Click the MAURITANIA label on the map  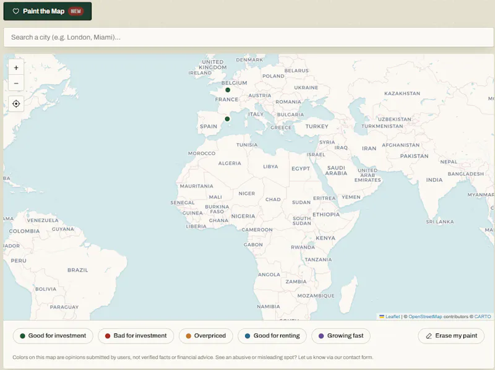tap(196, 186)
